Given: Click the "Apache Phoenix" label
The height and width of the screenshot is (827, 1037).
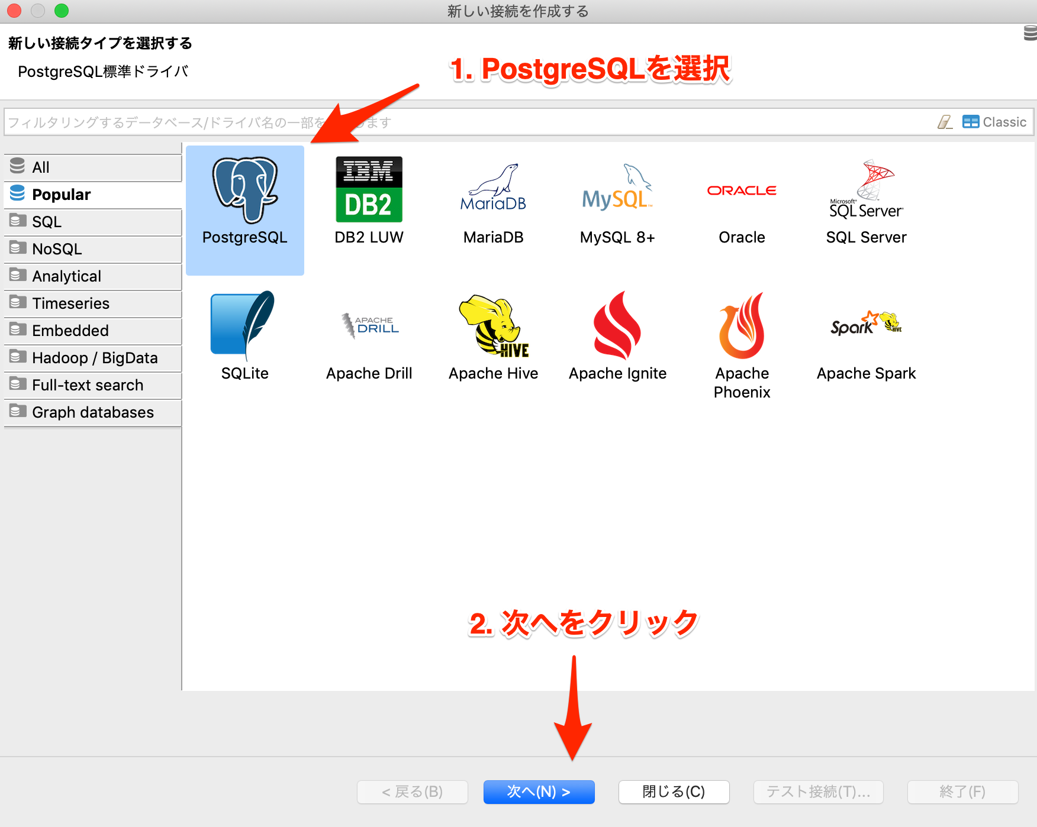Looking at the screenshot, I should 742,383.
